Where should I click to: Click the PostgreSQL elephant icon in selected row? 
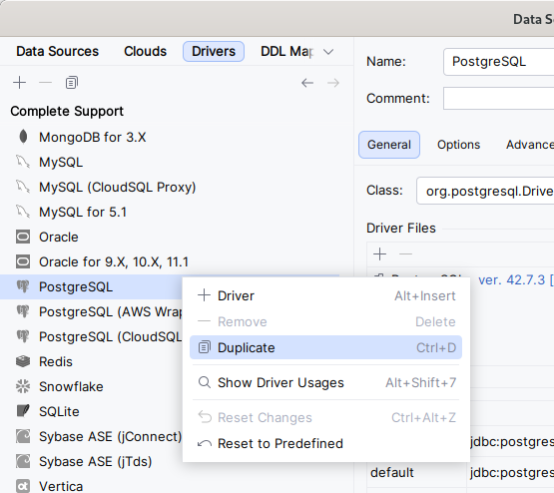[23, 286]
